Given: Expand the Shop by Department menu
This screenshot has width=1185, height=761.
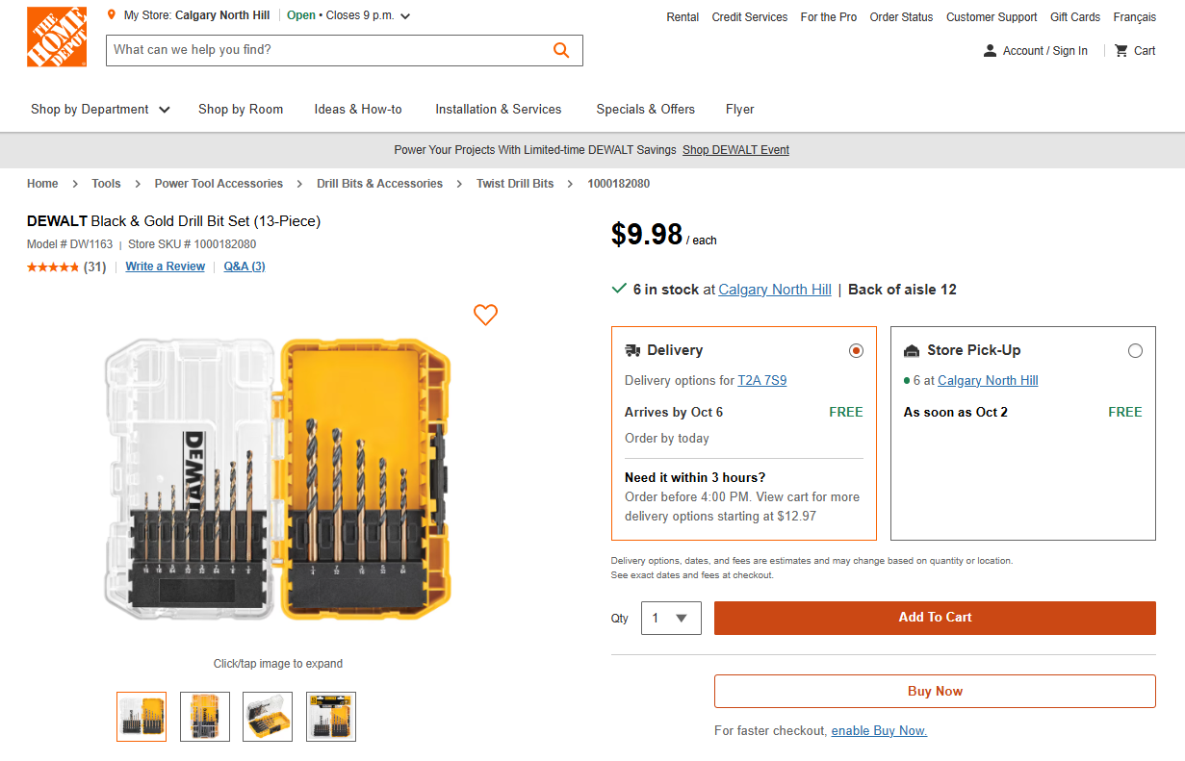Looking at the screenshot, I should (x=99, y=109).
